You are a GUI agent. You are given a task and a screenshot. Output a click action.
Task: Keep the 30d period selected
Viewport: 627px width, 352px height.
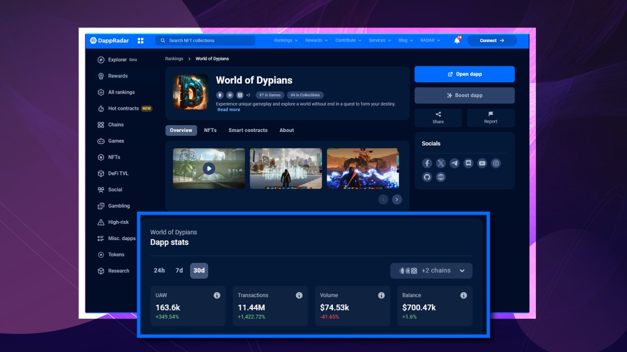(199, 271)
